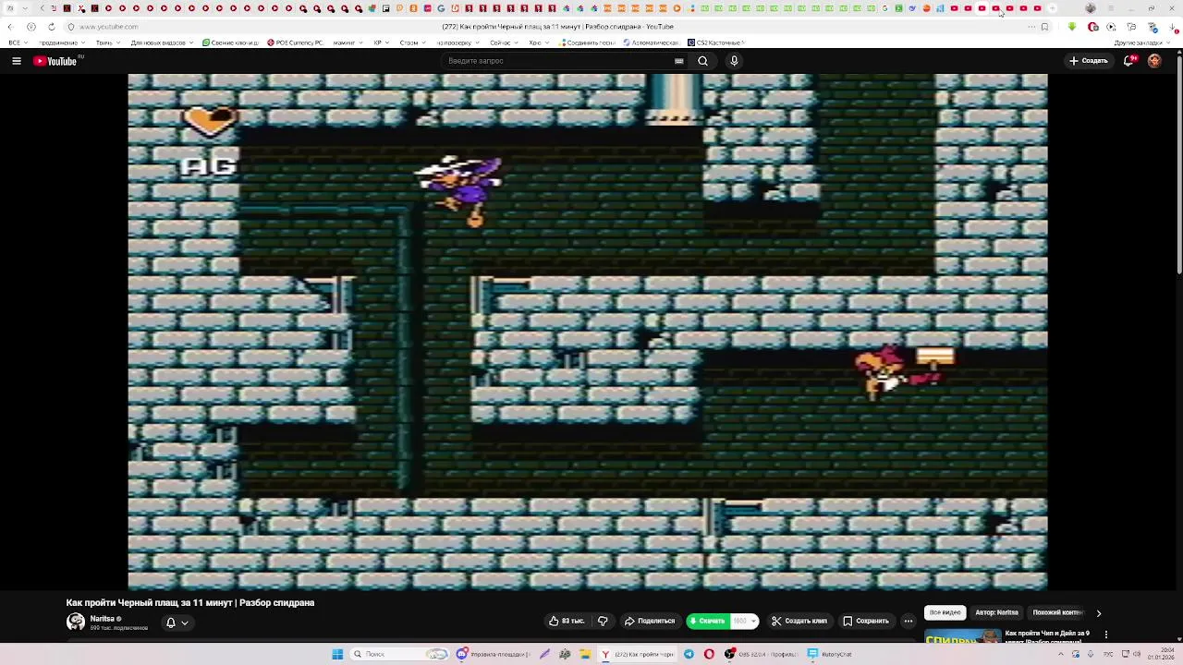The width and height of the screenshot is (1183, 665).
Task: Click the browser address bar youtube.com
Action: pyautogui.click(x=108, y=27)
